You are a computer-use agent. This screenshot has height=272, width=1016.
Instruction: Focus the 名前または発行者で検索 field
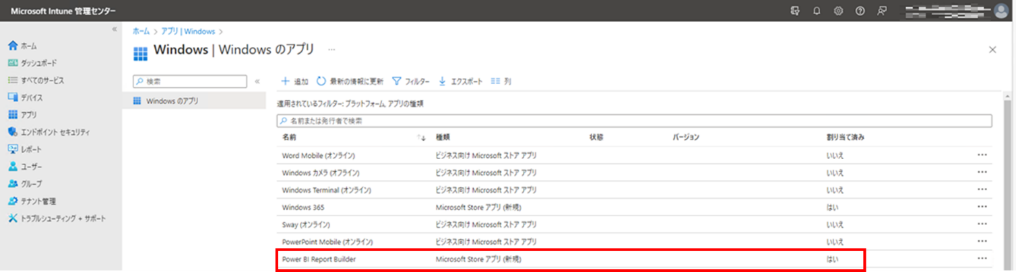point(635,121)
